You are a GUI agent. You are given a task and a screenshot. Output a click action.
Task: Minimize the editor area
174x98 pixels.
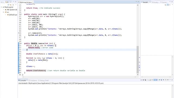tap(136, 2)
